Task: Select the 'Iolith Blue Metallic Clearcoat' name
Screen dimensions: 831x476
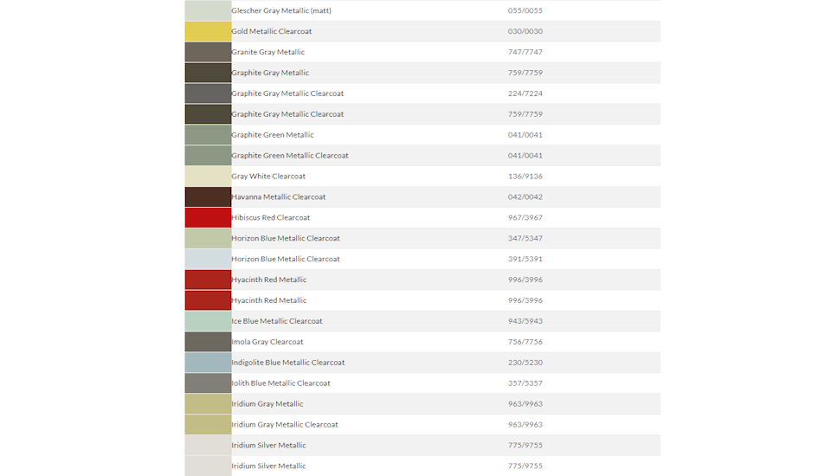Action: point(280,383)
